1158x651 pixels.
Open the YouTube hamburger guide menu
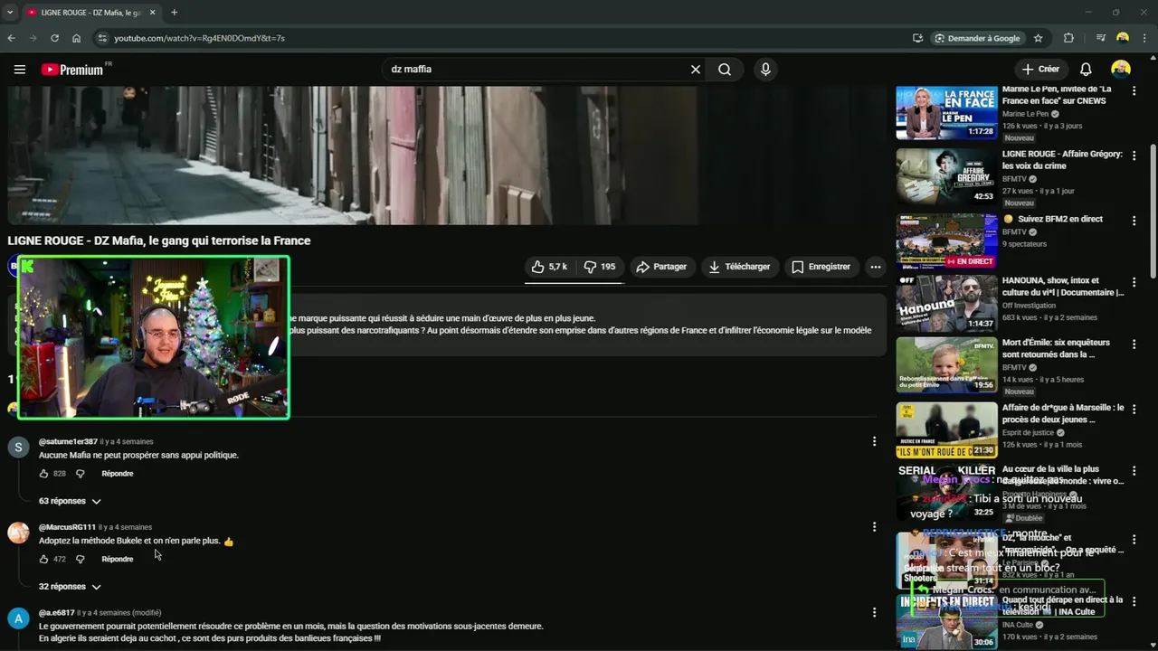[20, 70]
